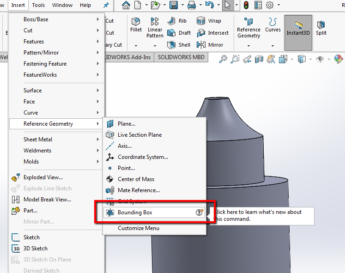Image resolution: width=345 pixels, height=273 pixels.
Task: Expand the Linear Pattern dropdown arrow
Action: [155, 46]
